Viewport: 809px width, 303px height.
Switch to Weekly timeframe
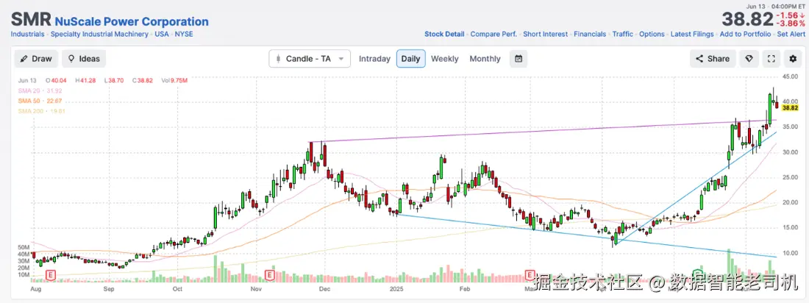444,59
